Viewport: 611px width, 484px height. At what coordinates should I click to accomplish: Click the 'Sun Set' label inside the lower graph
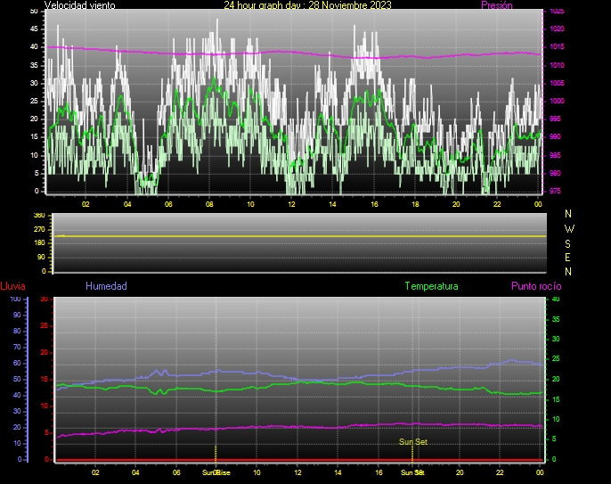coord(413,441)
